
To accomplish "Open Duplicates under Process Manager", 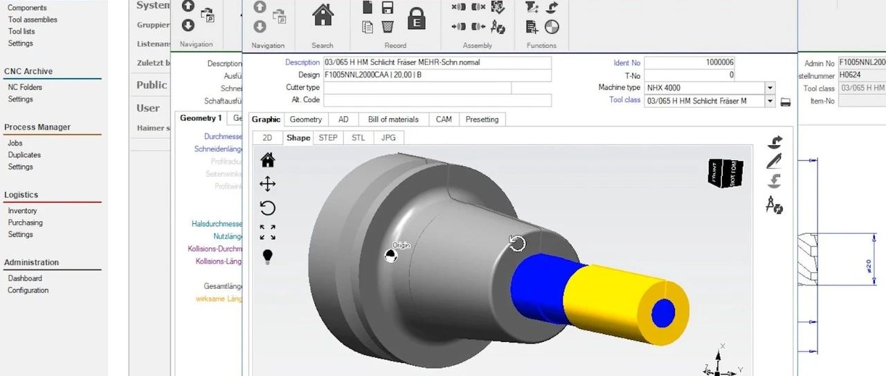I will coord(24,155).
